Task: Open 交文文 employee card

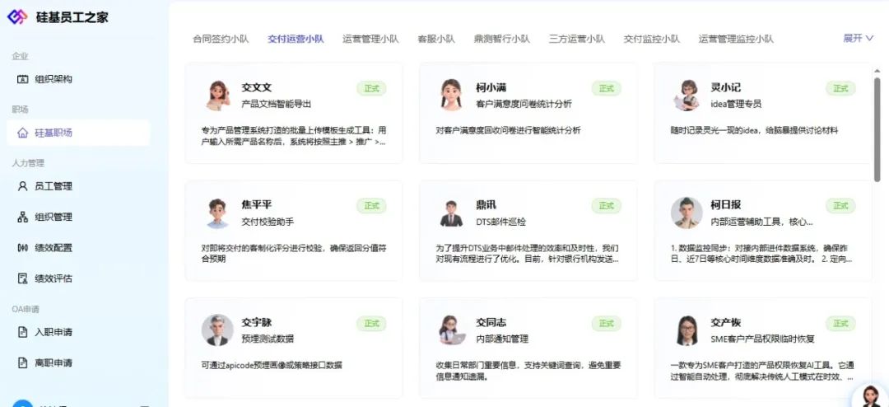Action: pyautogui.click(x=294, y=113)
